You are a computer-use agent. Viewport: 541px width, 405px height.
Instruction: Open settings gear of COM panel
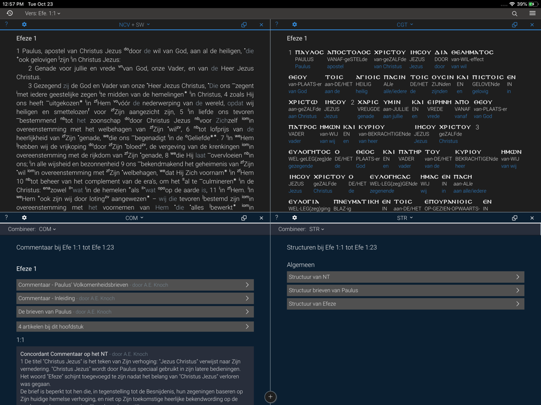tap(24, 218)
